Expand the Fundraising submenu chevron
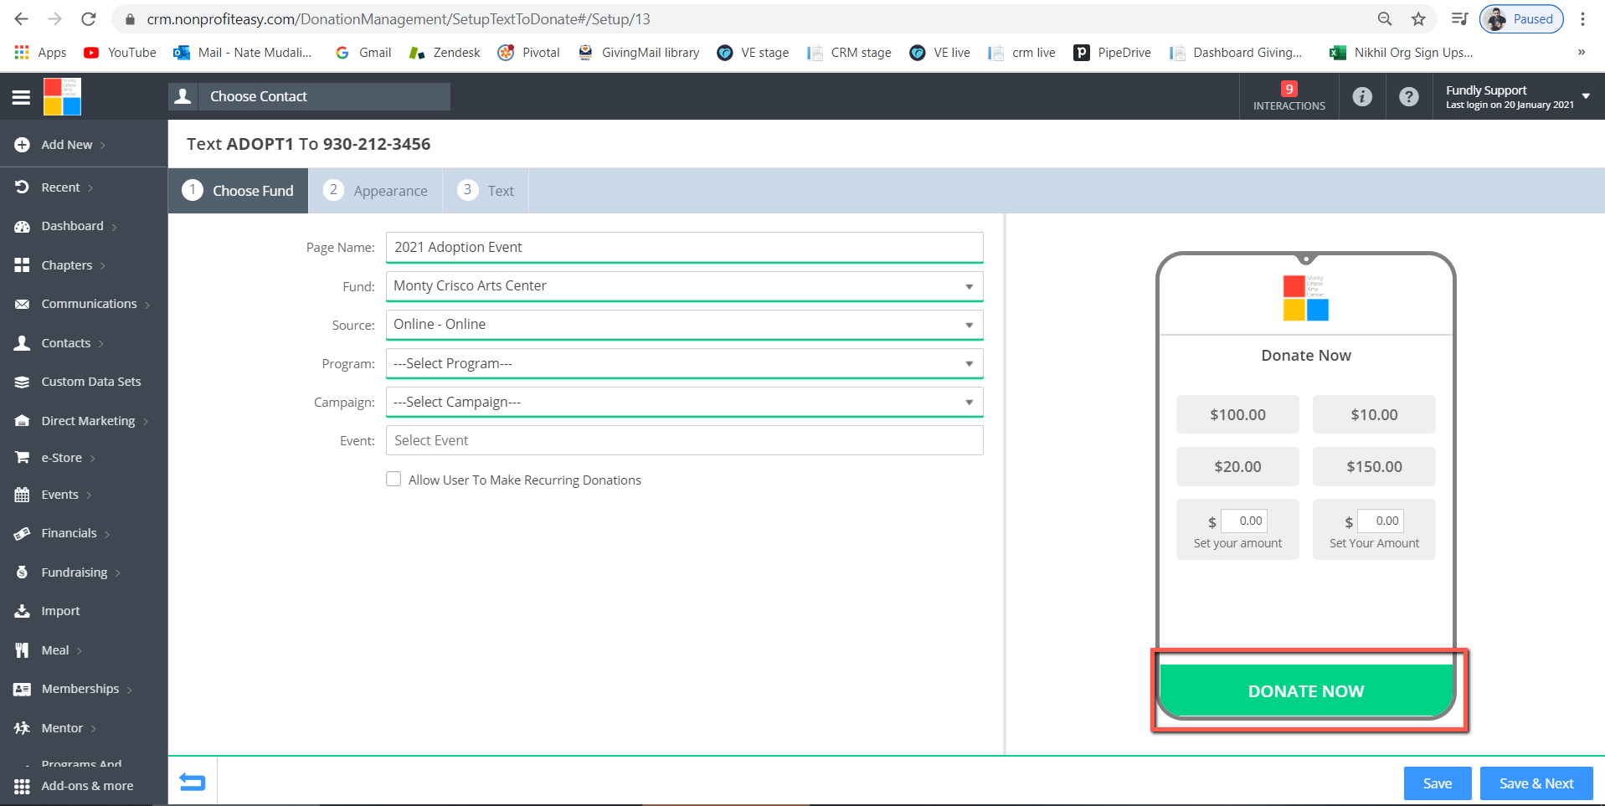Screen dimensions: 1605x806 [118, 573]
